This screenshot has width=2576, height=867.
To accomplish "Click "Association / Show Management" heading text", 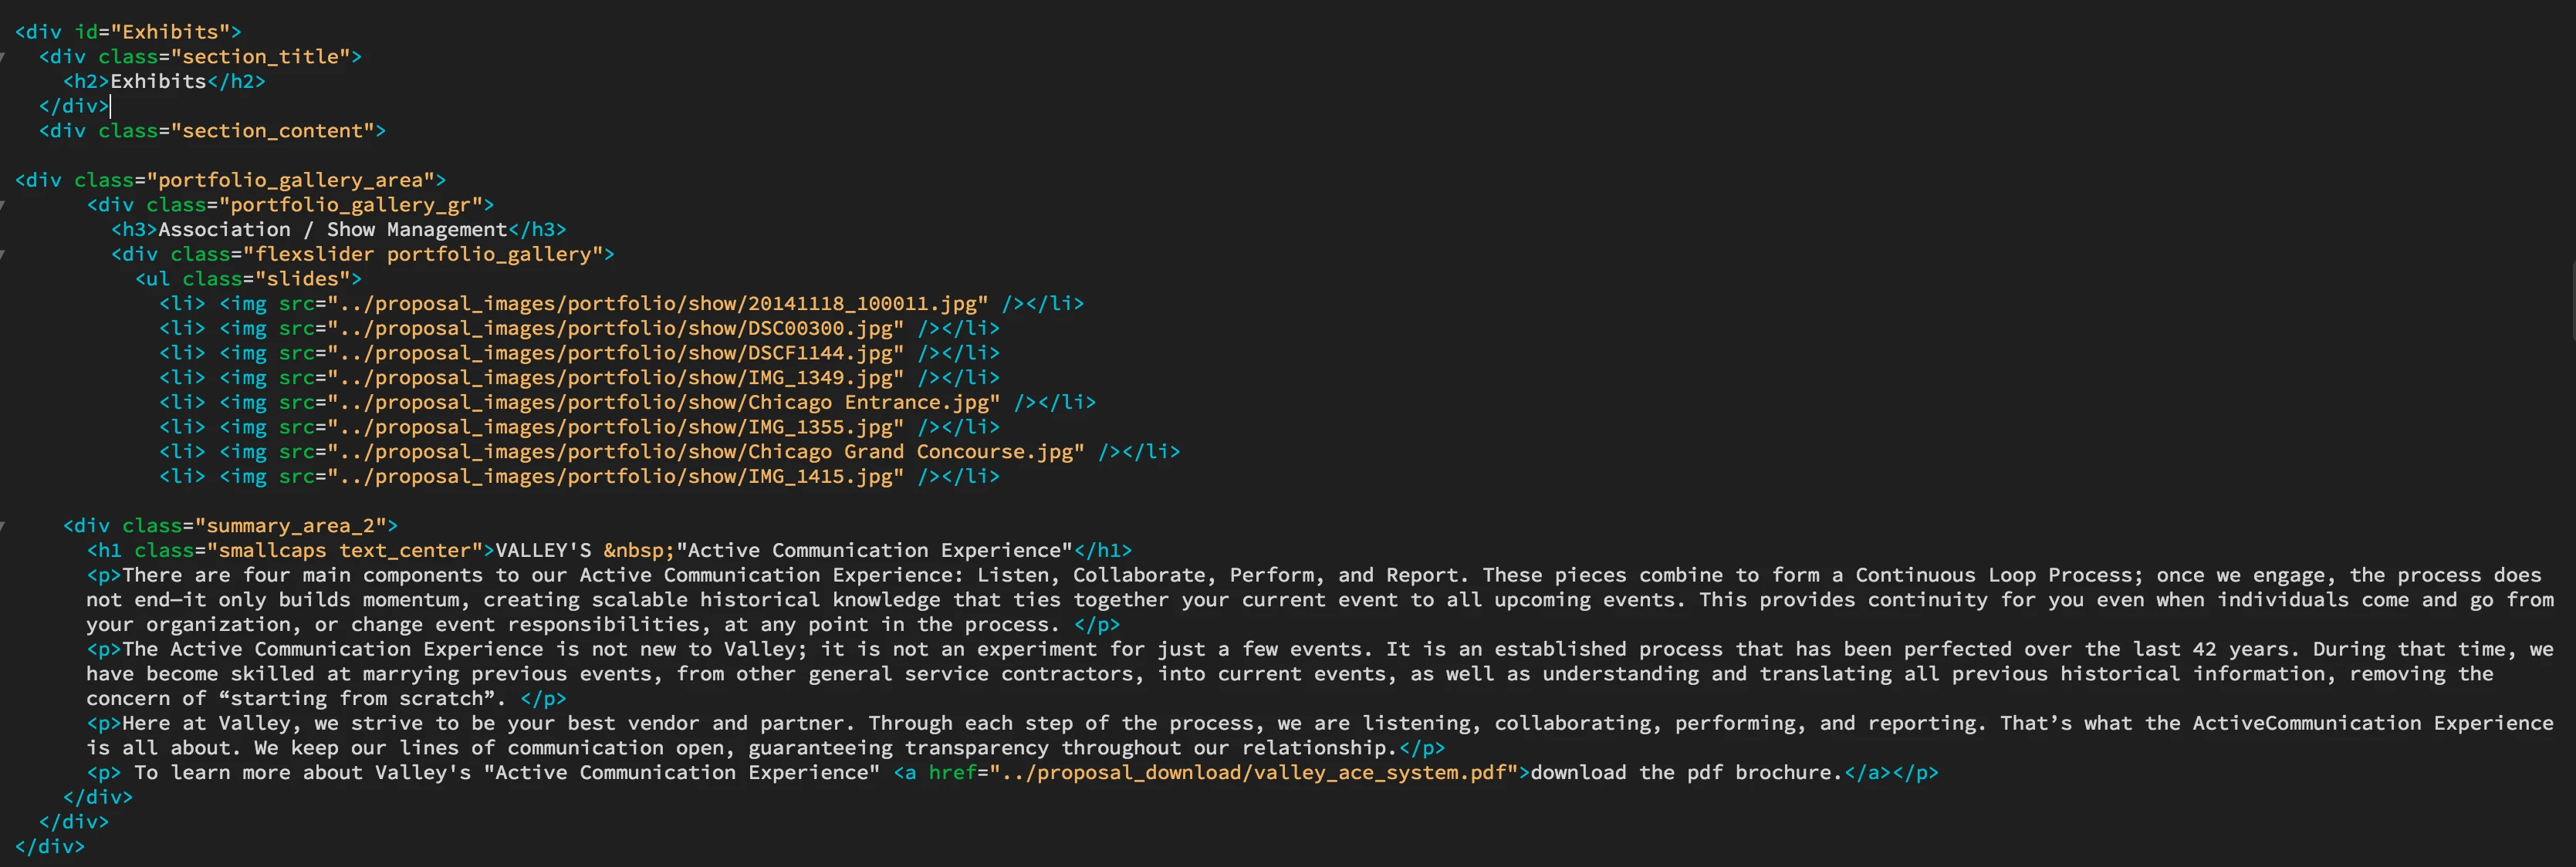I will (332, 230).
